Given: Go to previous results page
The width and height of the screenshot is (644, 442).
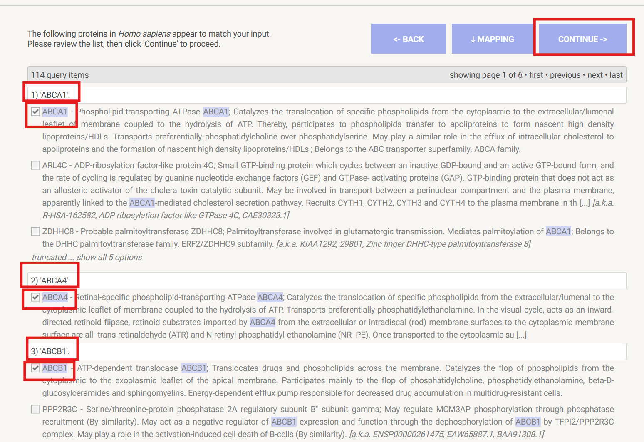Looking at the screenshot, I should coord(565,75).
